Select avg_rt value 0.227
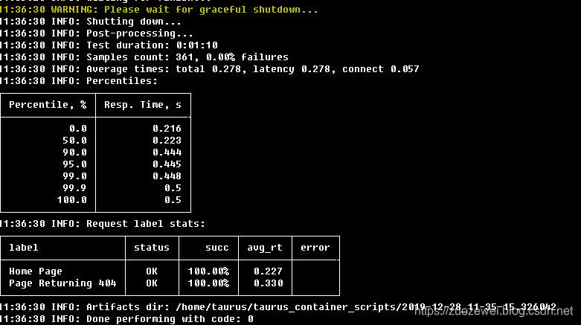581x325 pixels. click(x=269, y=271)
